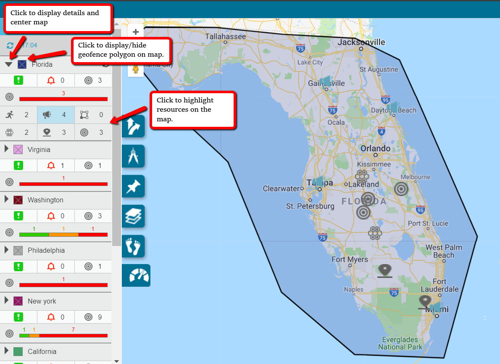
Task: Zoom in with the map plus button
Action: click(x=135, y=32)
